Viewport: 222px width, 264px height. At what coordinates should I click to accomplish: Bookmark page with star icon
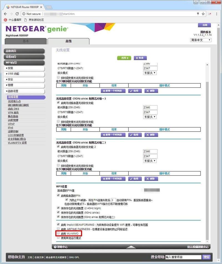[203, 14]
